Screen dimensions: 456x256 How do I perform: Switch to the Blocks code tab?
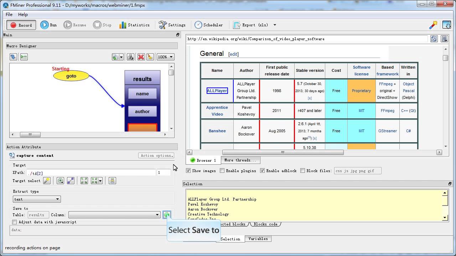265,224
